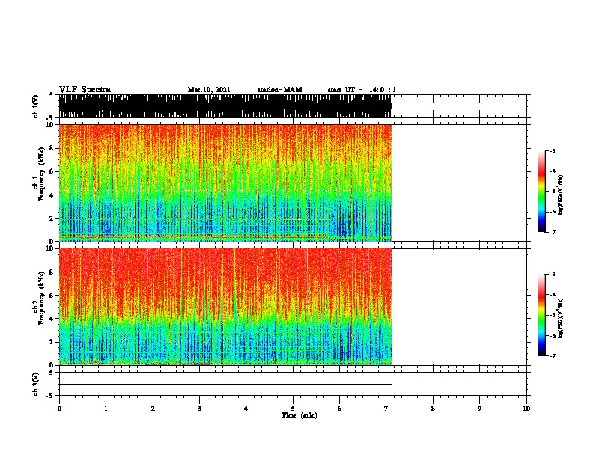Click time axis tick label "9"
Viewport: 593px width, 458px height.
[x=479, y=409]
